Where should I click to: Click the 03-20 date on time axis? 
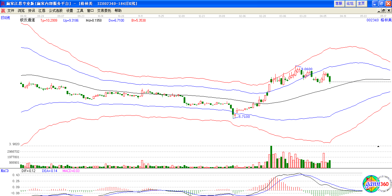pyautogui.click(x=303, y=16)
